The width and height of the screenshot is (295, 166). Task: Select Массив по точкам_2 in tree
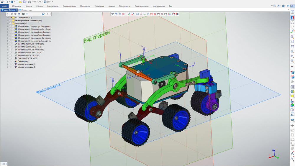click(x=26, y=67)
